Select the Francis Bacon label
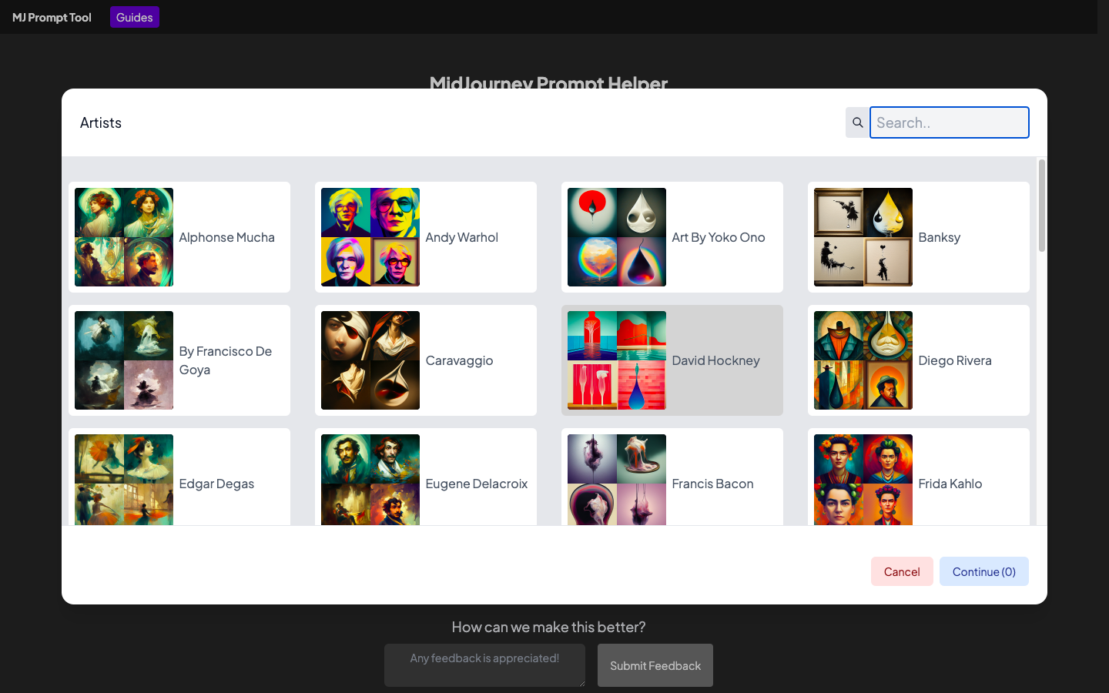 point(712,484)
